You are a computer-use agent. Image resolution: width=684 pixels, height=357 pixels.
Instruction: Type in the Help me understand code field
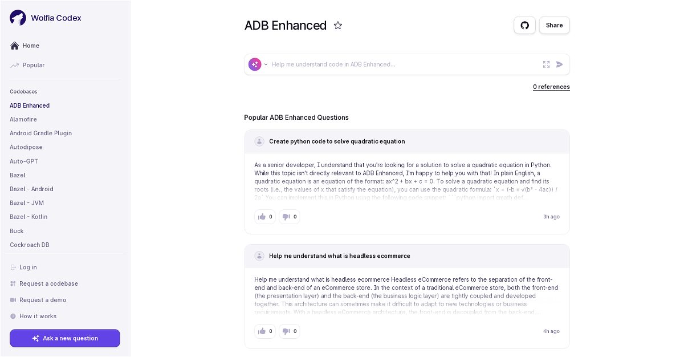(399, 64)
